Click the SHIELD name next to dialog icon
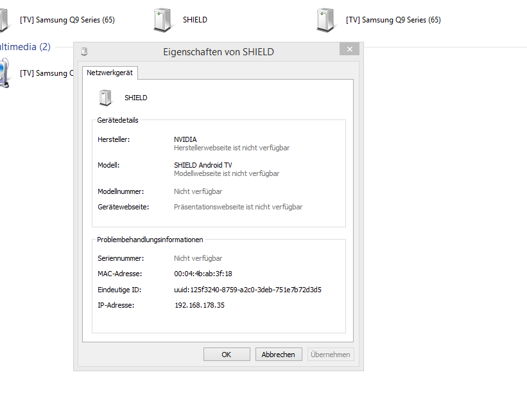527x413 pixels. (136, 98)
